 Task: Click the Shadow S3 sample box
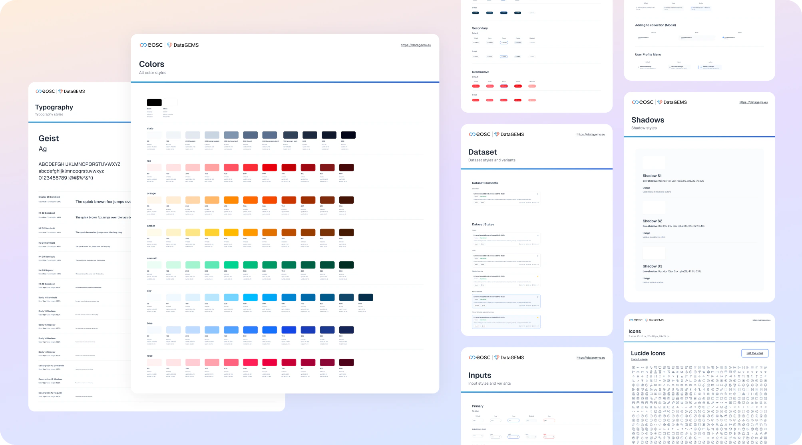pyautogui.click(x=654, y=253)
